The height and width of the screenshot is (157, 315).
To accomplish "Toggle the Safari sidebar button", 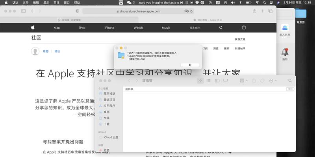I will [x=24, y=11].
